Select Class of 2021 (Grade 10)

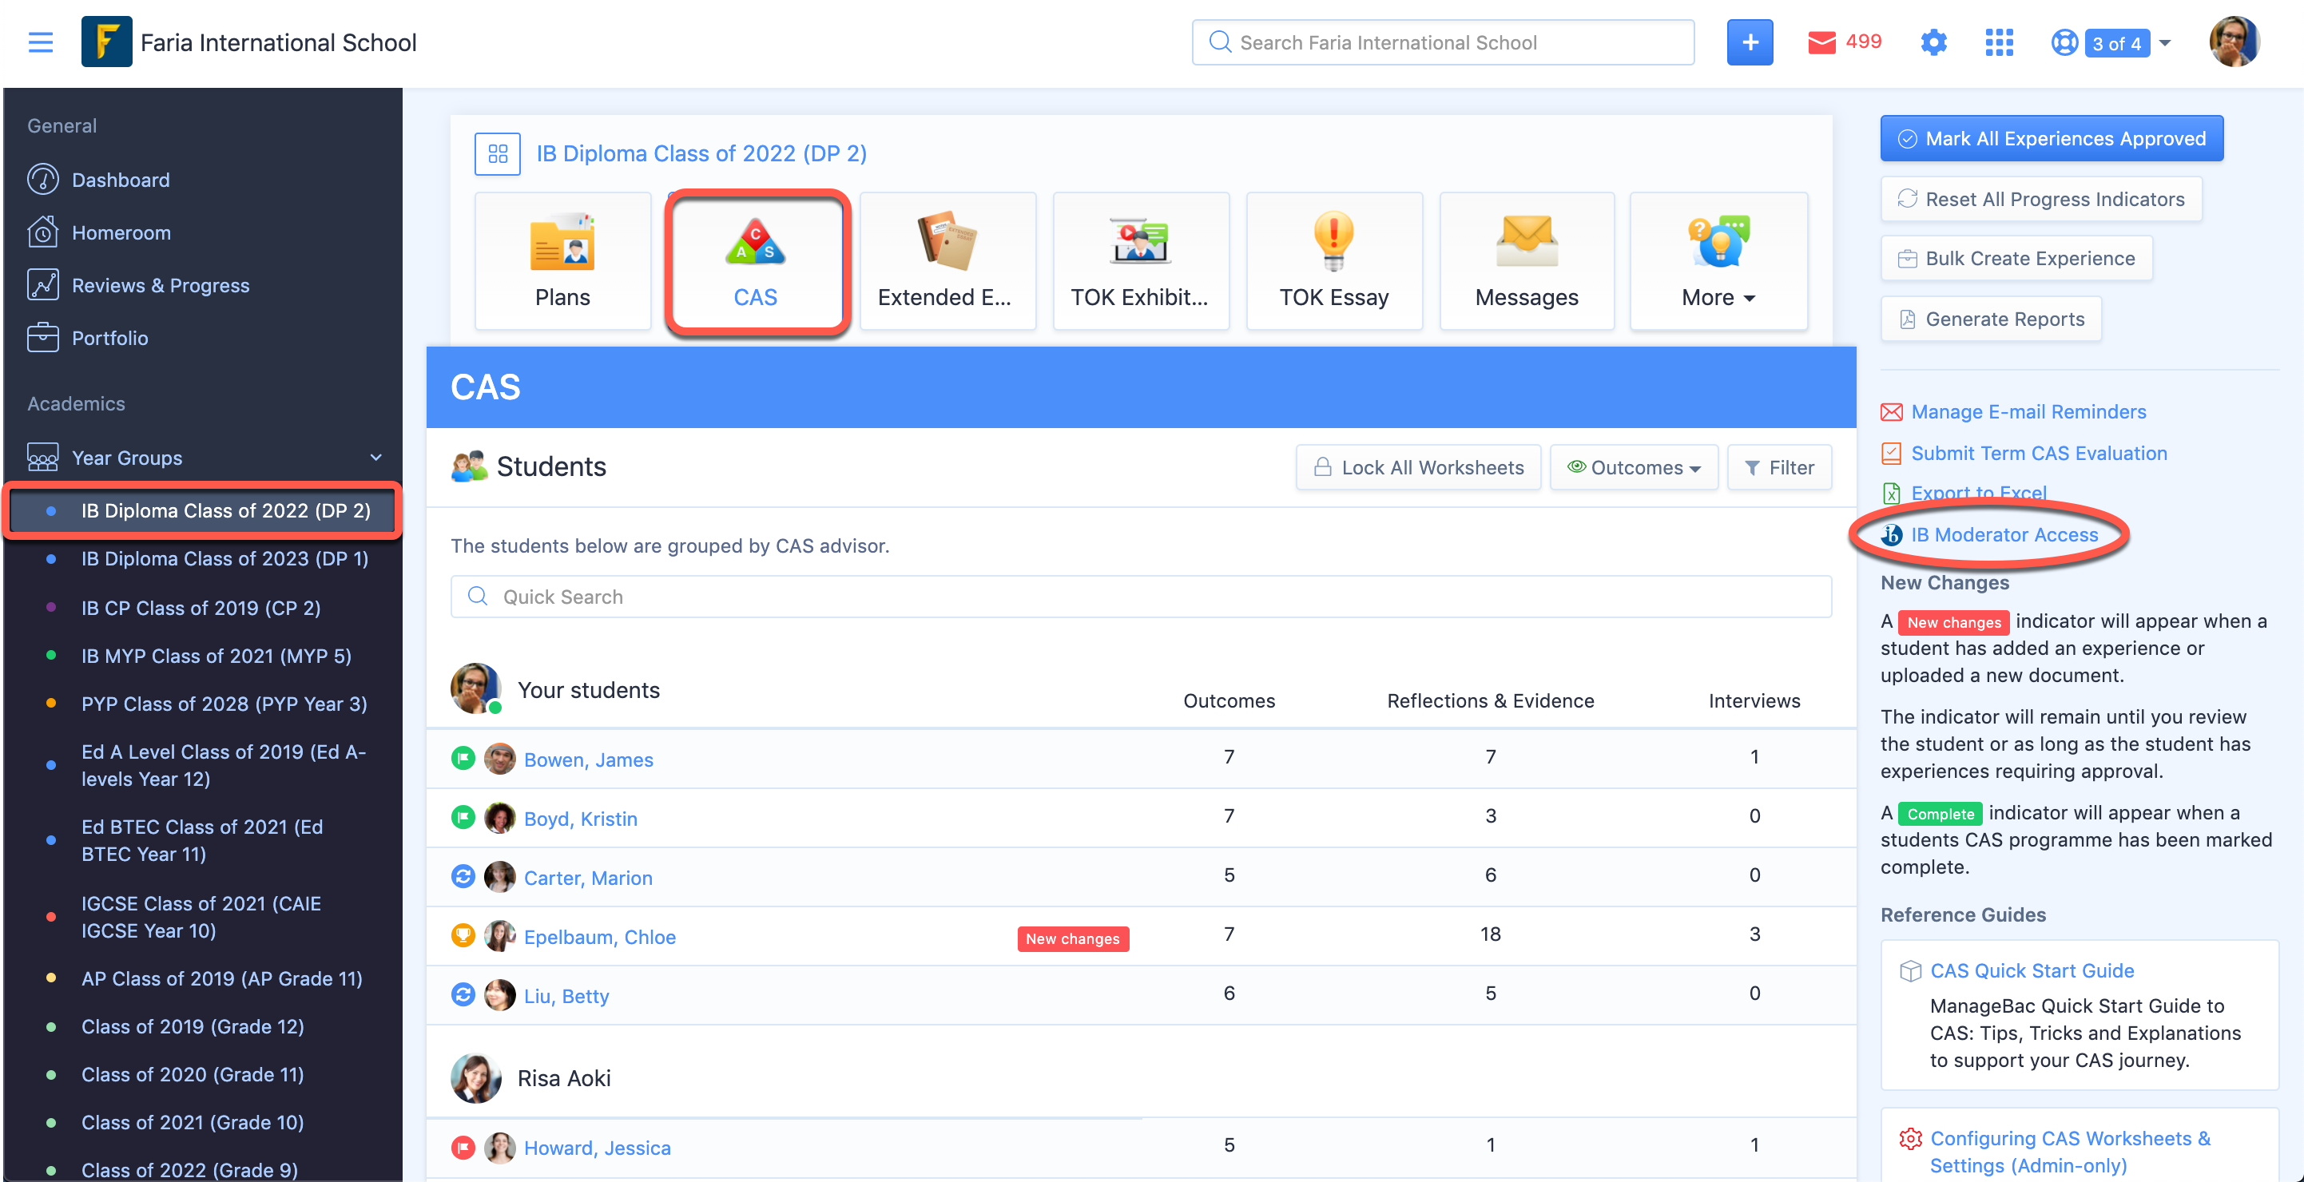[193, 1123]
